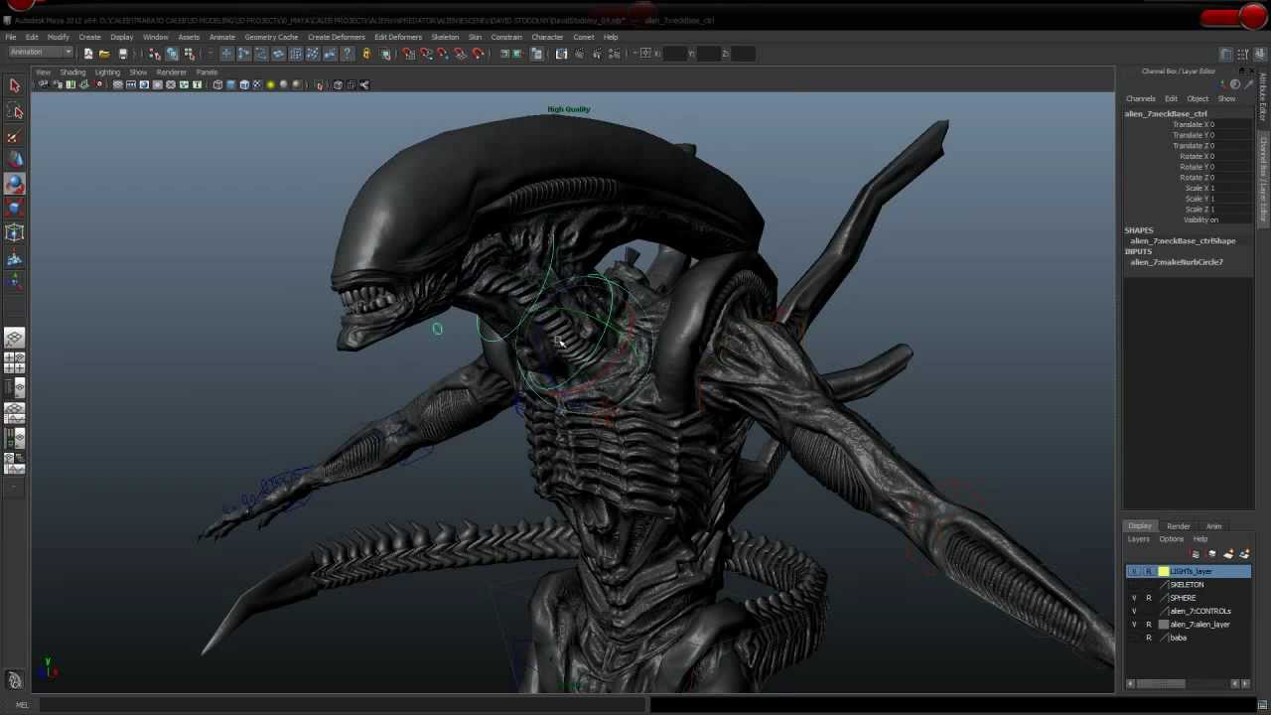Open the Channels menu in Channel Box
This screenshot has height=715, width=1271.
[1140, 99]
